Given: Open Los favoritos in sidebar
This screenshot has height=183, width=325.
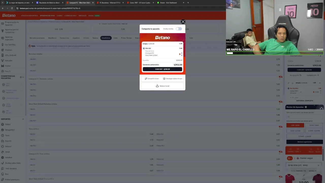Looking at the screenshot, I should 10,44.
